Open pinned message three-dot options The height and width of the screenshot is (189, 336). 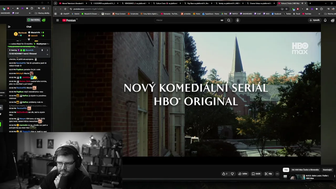coord(48,50)
